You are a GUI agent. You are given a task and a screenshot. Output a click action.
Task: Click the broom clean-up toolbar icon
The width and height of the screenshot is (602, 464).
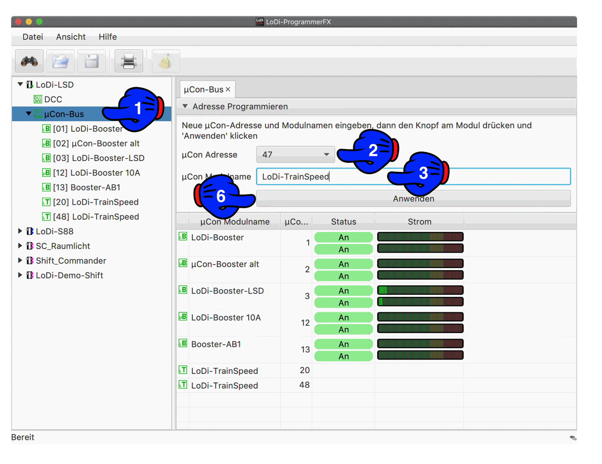pos(166,61)
